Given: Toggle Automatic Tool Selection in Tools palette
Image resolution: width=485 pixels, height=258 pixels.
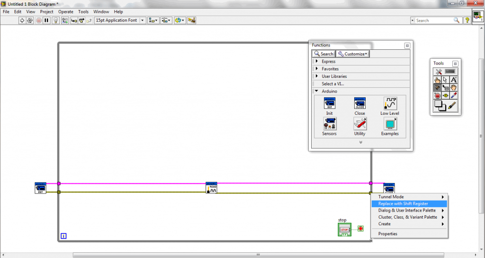Looking at the screenshot, I should 446,72.
